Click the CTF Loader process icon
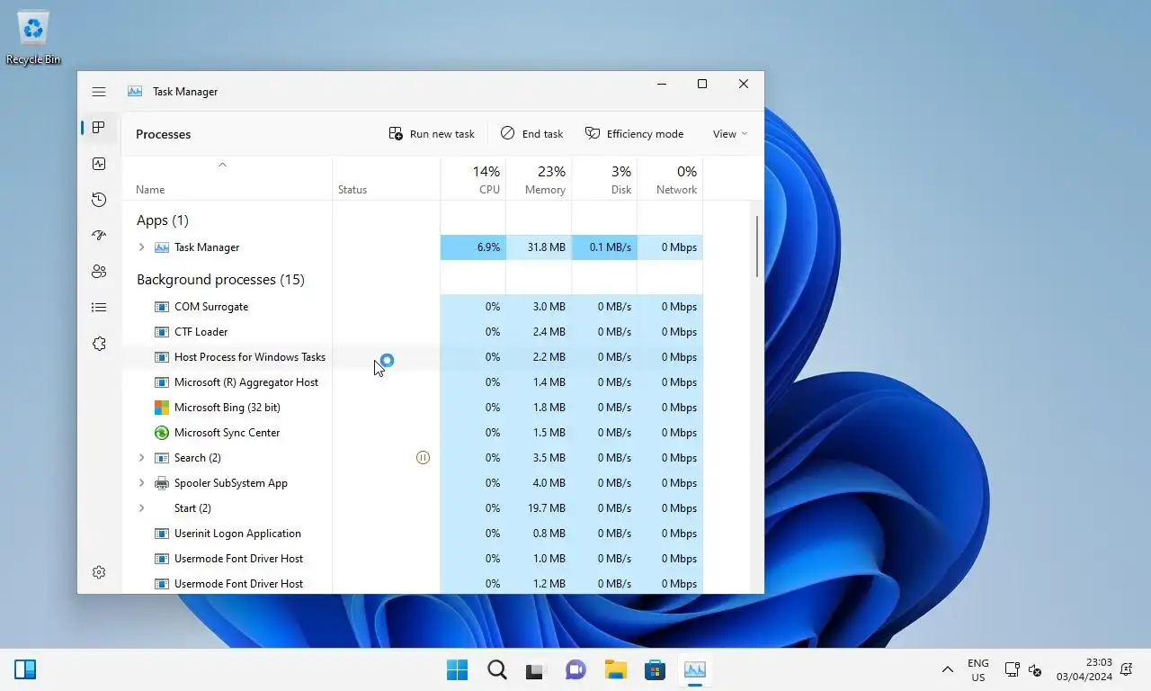Viewport: 1151px width, 691px height. pos(162,332)
